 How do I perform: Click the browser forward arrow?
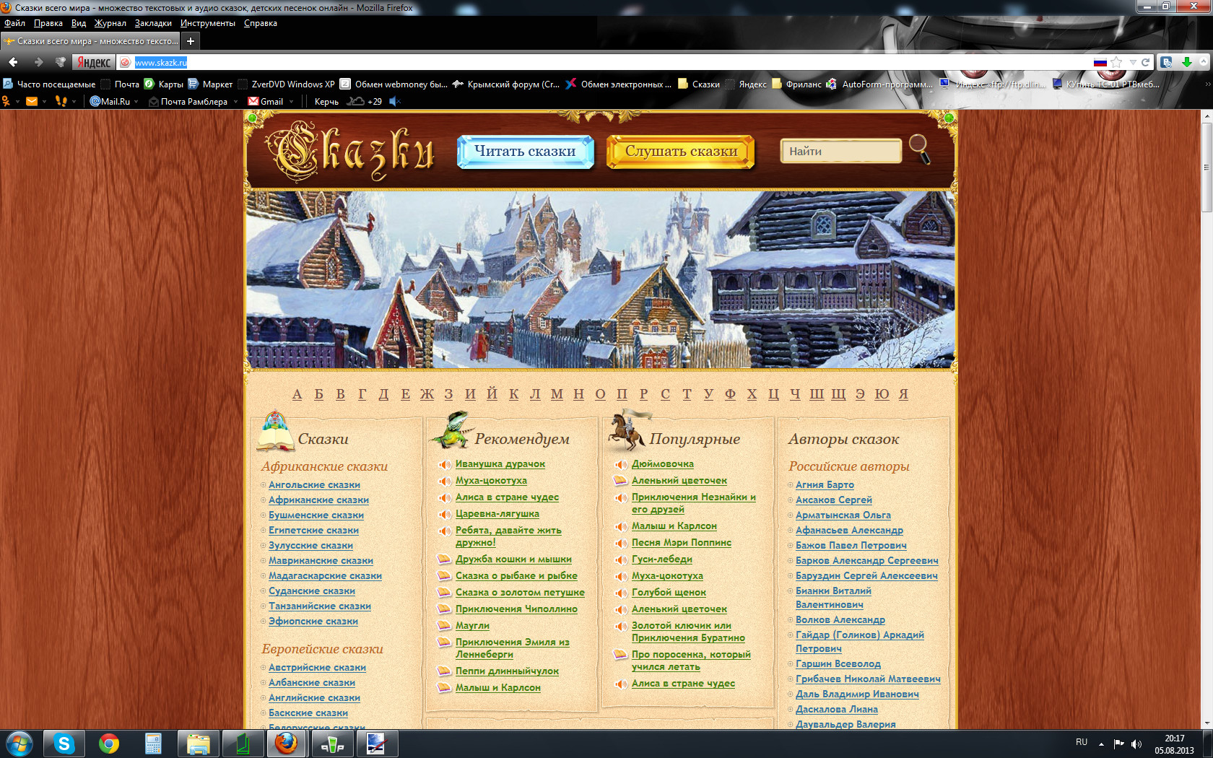38,62
